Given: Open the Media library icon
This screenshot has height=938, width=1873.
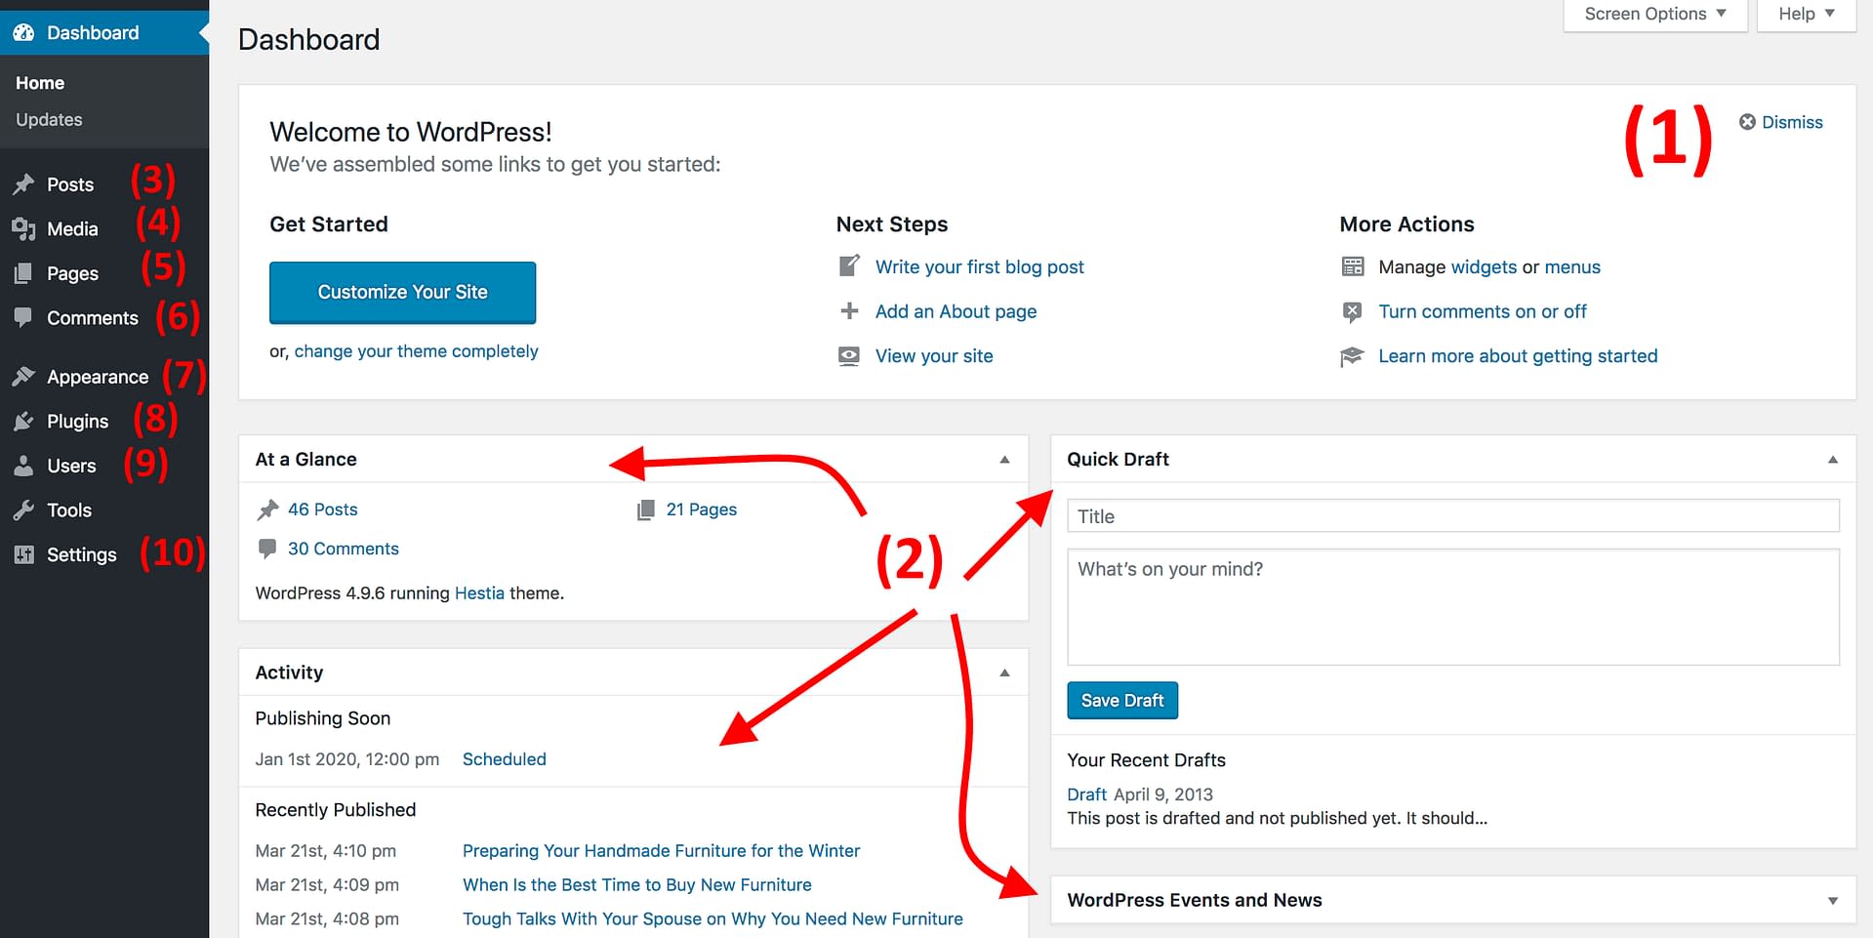Looking at the screenshot, I should tap(23, 228).
